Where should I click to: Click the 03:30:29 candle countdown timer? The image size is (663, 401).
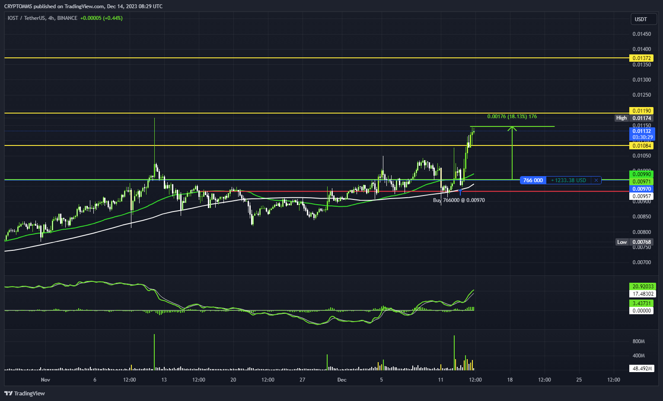[642, 137]
